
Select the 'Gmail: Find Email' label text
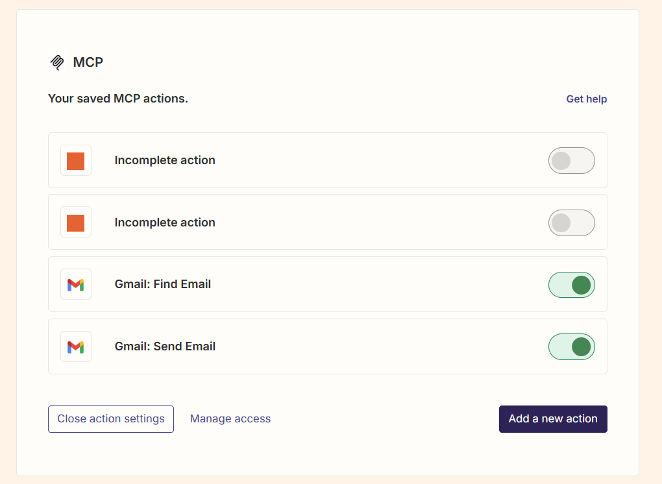163,284
